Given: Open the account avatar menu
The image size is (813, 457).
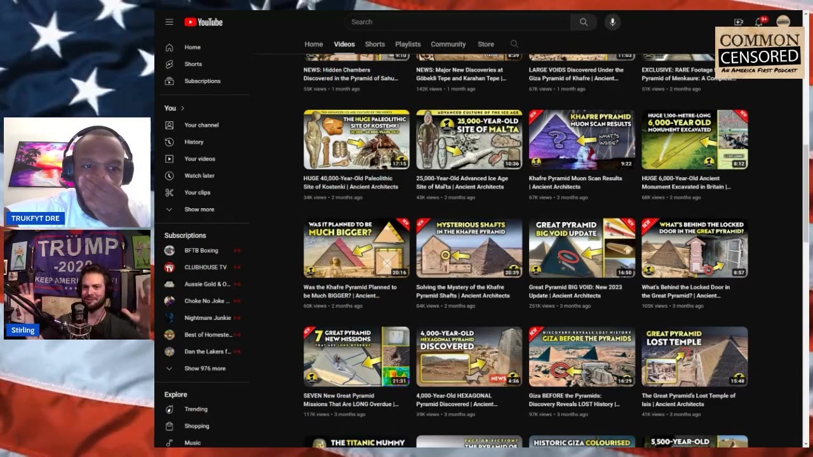Looking at the screenshot, I should click(783, 21).
